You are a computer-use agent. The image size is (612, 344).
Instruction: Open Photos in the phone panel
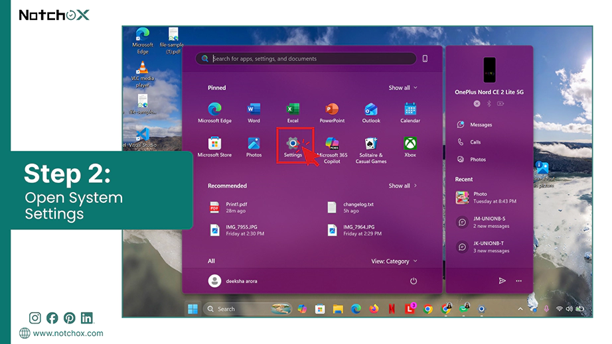471,159
